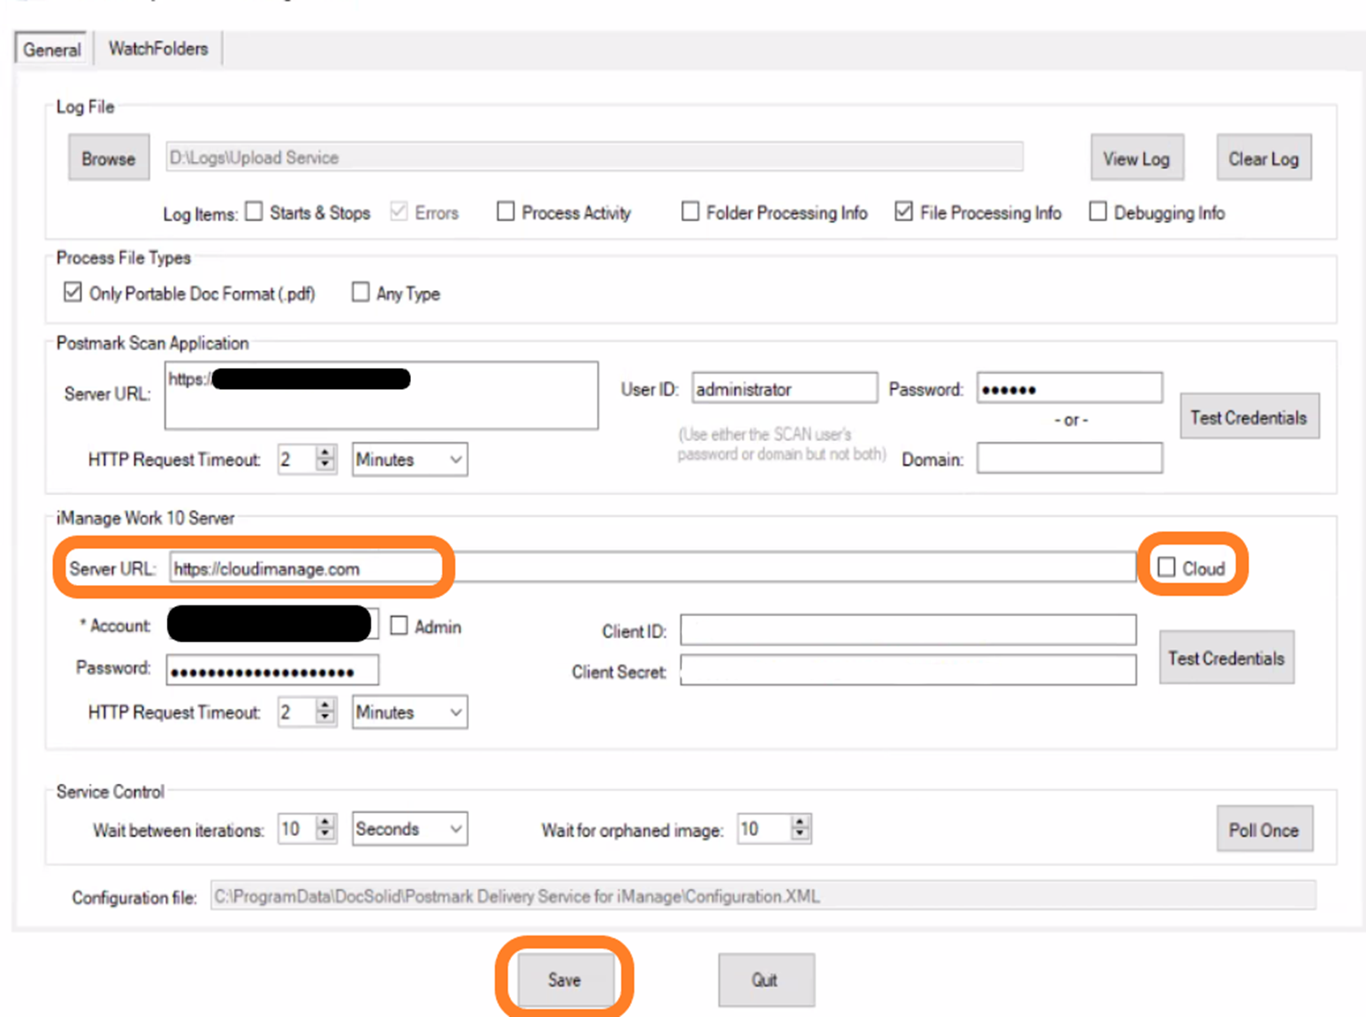Click the iManage Password field
Image resolution: width=1366 pixels, height=1017 pixels.
click(x=272, y=671)
